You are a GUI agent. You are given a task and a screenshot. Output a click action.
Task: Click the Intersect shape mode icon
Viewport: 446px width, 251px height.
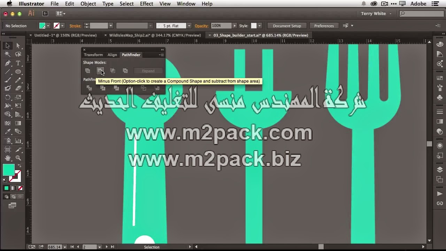pyautogui.click(x=113, y=71)
